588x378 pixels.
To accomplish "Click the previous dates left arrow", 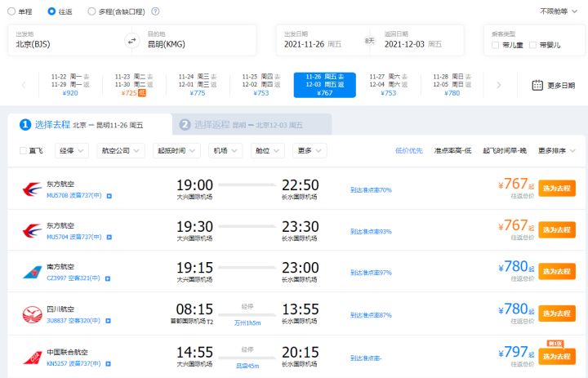I will (x=24, y=85).
